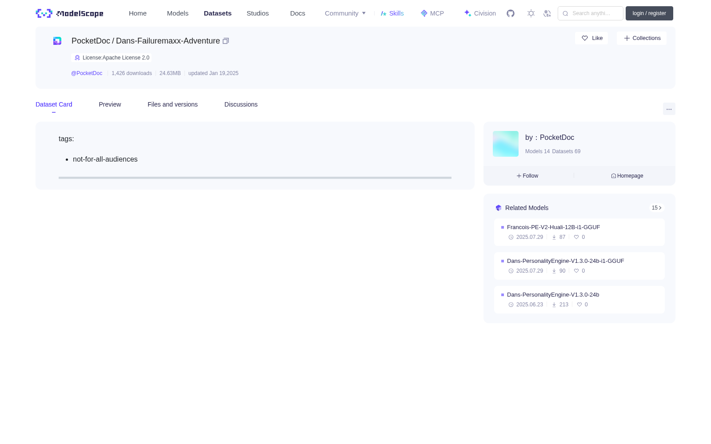
Task: Click the Apache License 2.0 tag
Action: click(x=112, y=58)
